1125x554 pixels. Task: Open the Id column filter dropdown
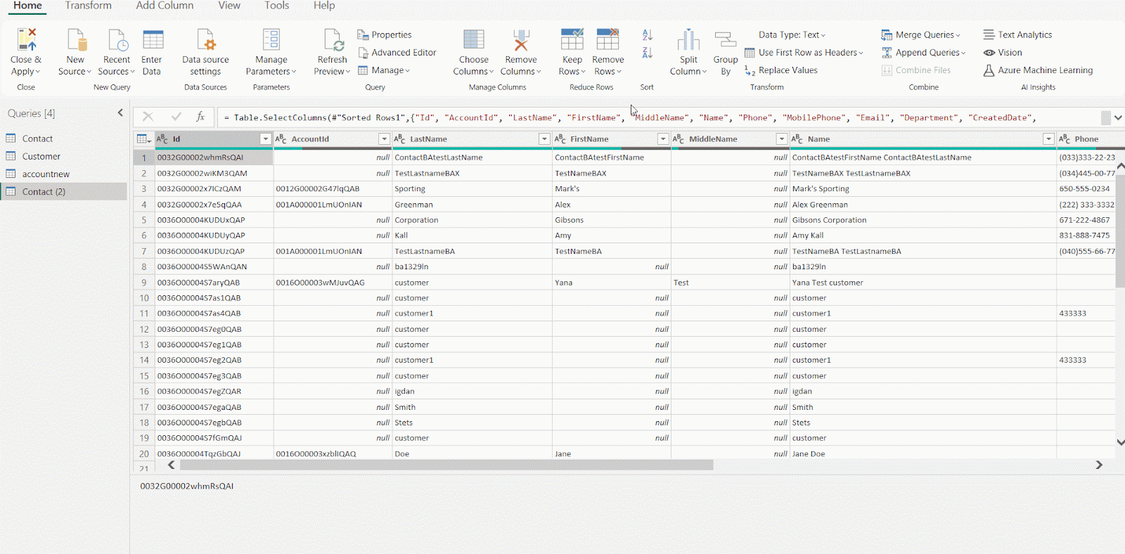tap(265, 139)
